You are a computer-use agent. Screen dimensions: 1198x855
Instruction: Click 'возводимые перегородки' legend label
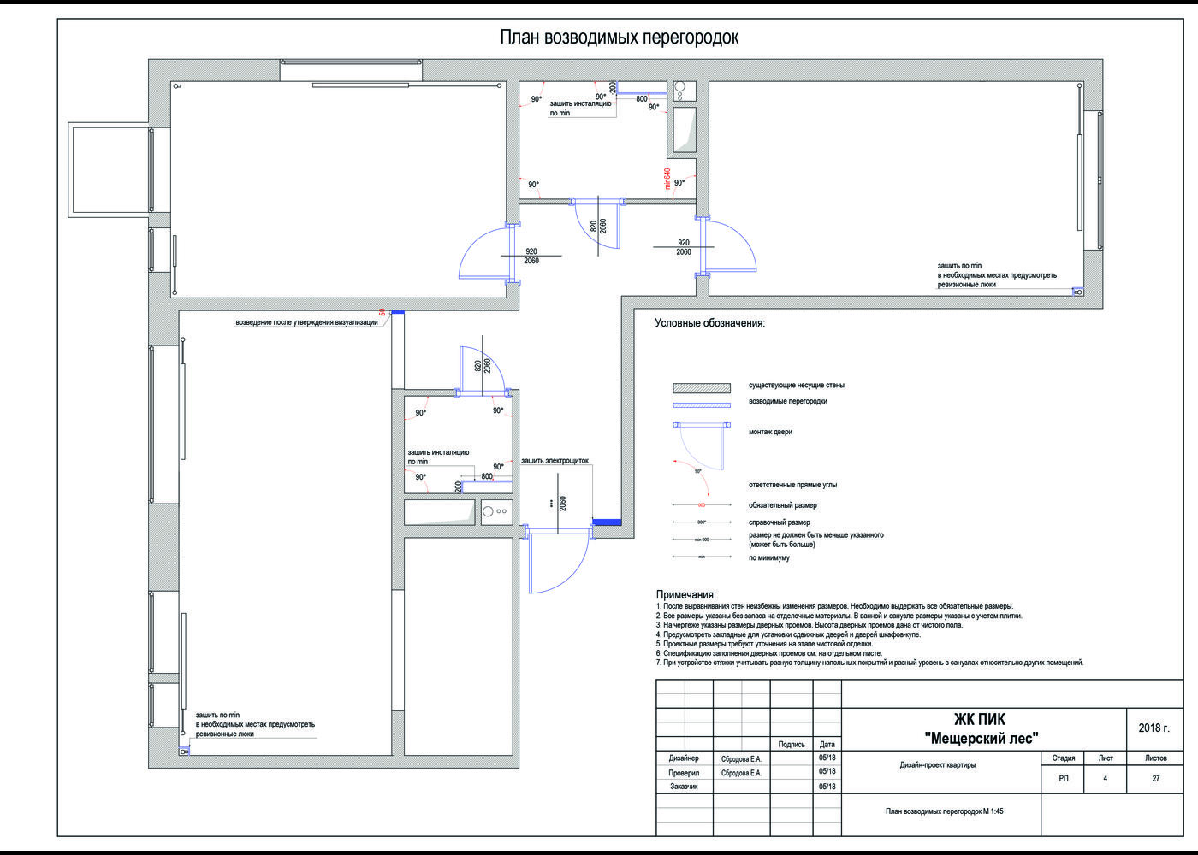(788, 401)
